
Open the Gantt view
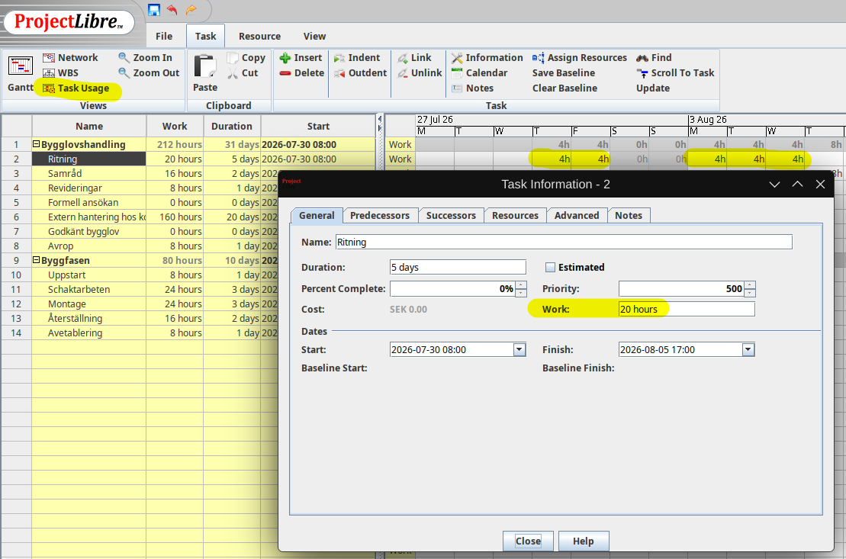pyautogui.click(x=21, y=74)
